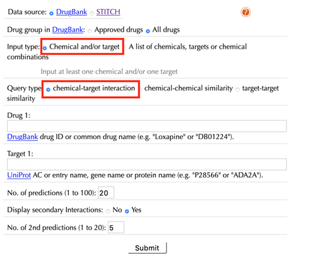Choose the All drugs radio option

(x=148, y=31)
